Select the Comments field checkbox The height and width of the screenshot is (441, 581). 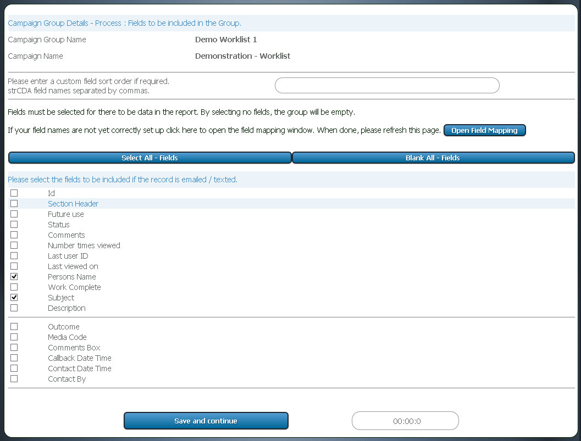pos(14,235)
